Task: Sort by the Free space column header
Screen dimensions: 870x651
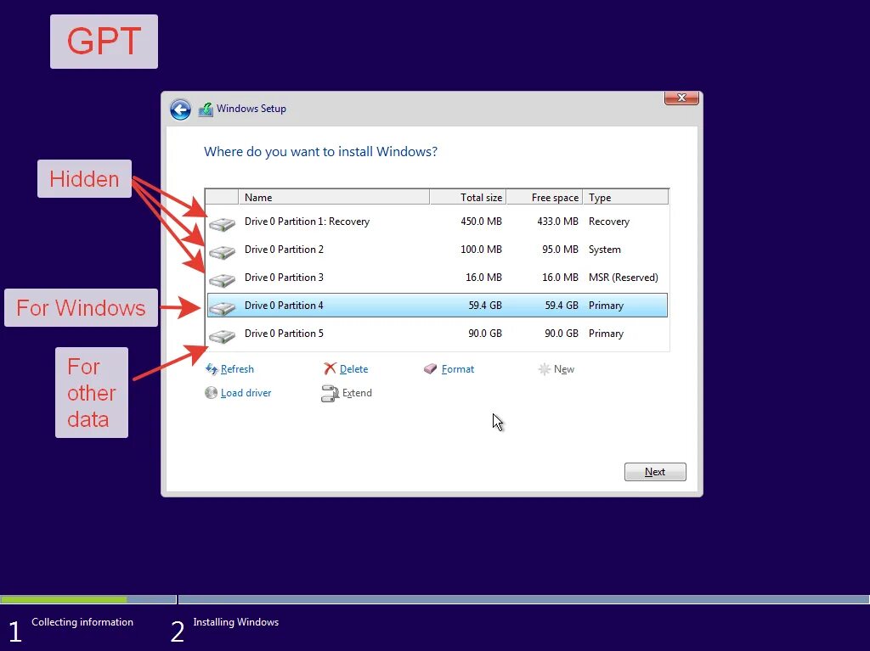Action: 545,198
